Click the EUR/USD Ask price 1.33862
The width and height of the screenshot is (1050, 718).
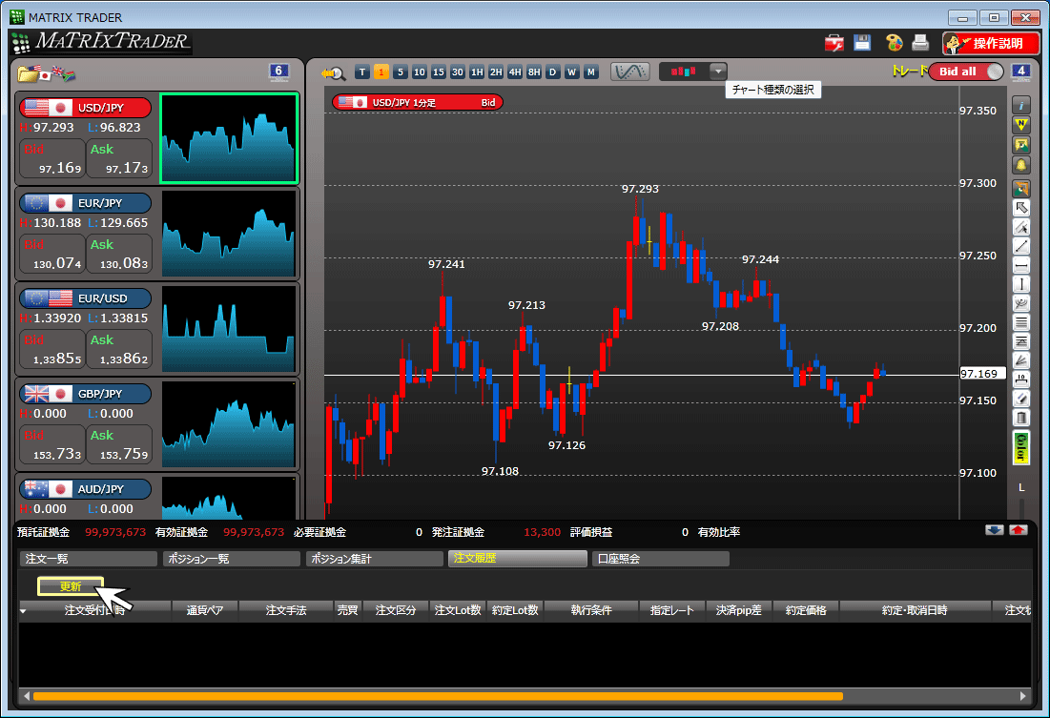(120, 349)
